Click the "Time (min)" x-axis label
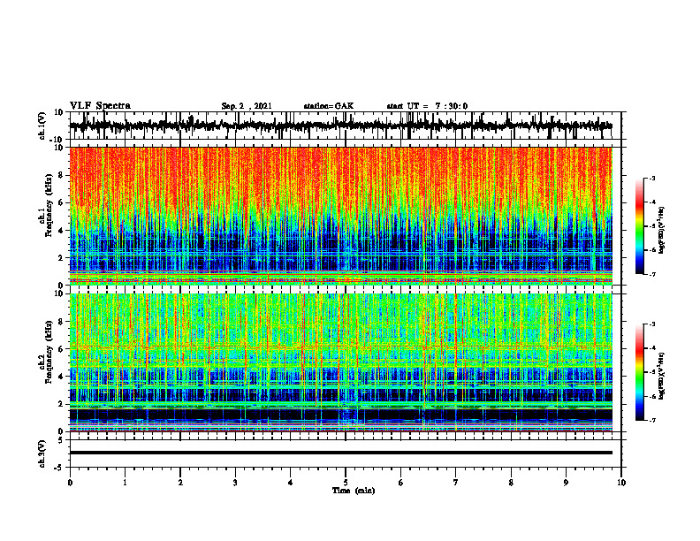The width and height of the screenshot is (700, 541). (354, 491)
